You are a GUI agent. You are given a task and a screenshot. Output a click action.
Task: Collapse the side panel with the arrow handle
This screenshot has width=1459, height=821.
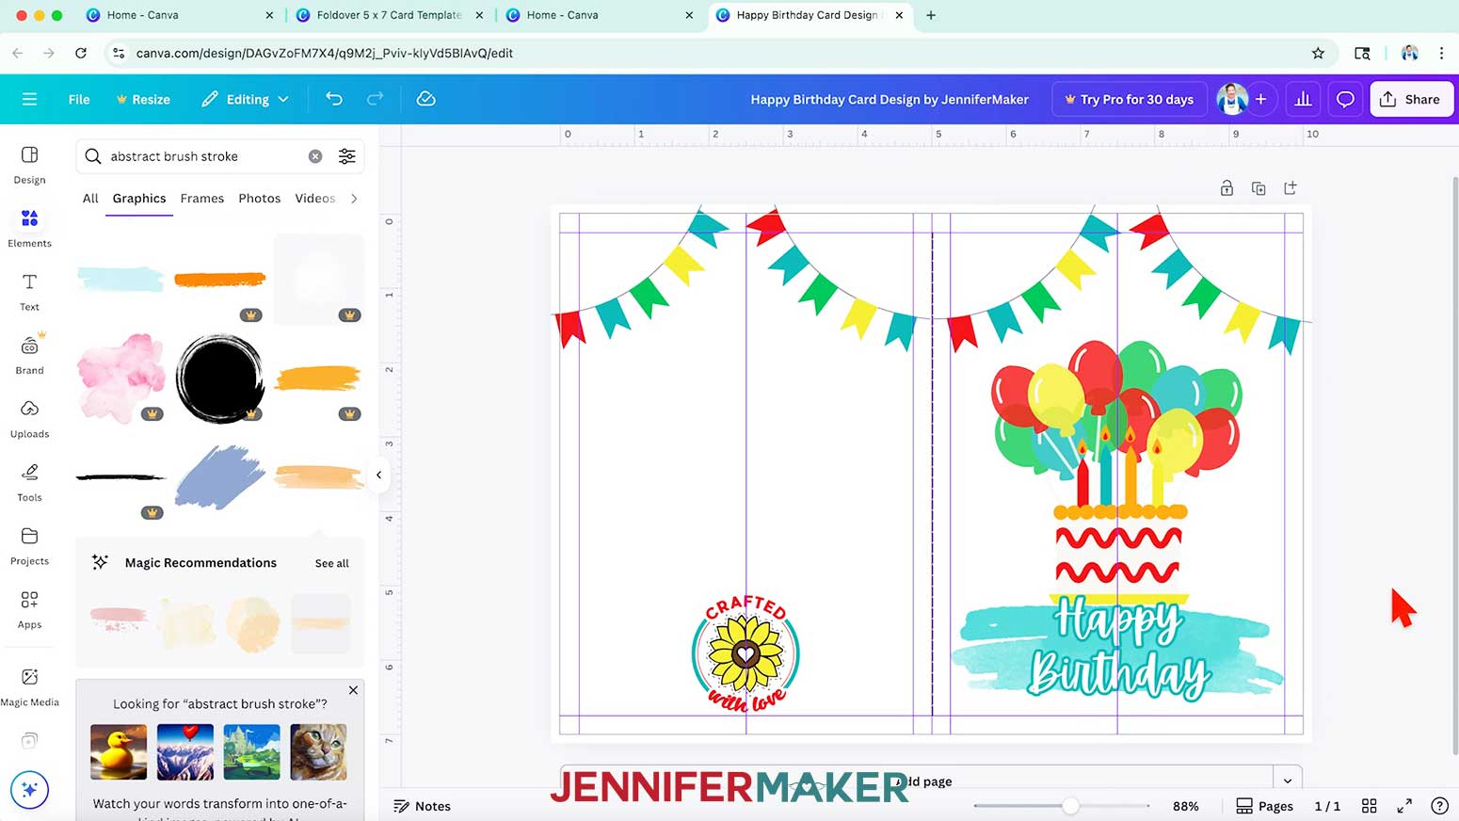(x=378, y=475)
